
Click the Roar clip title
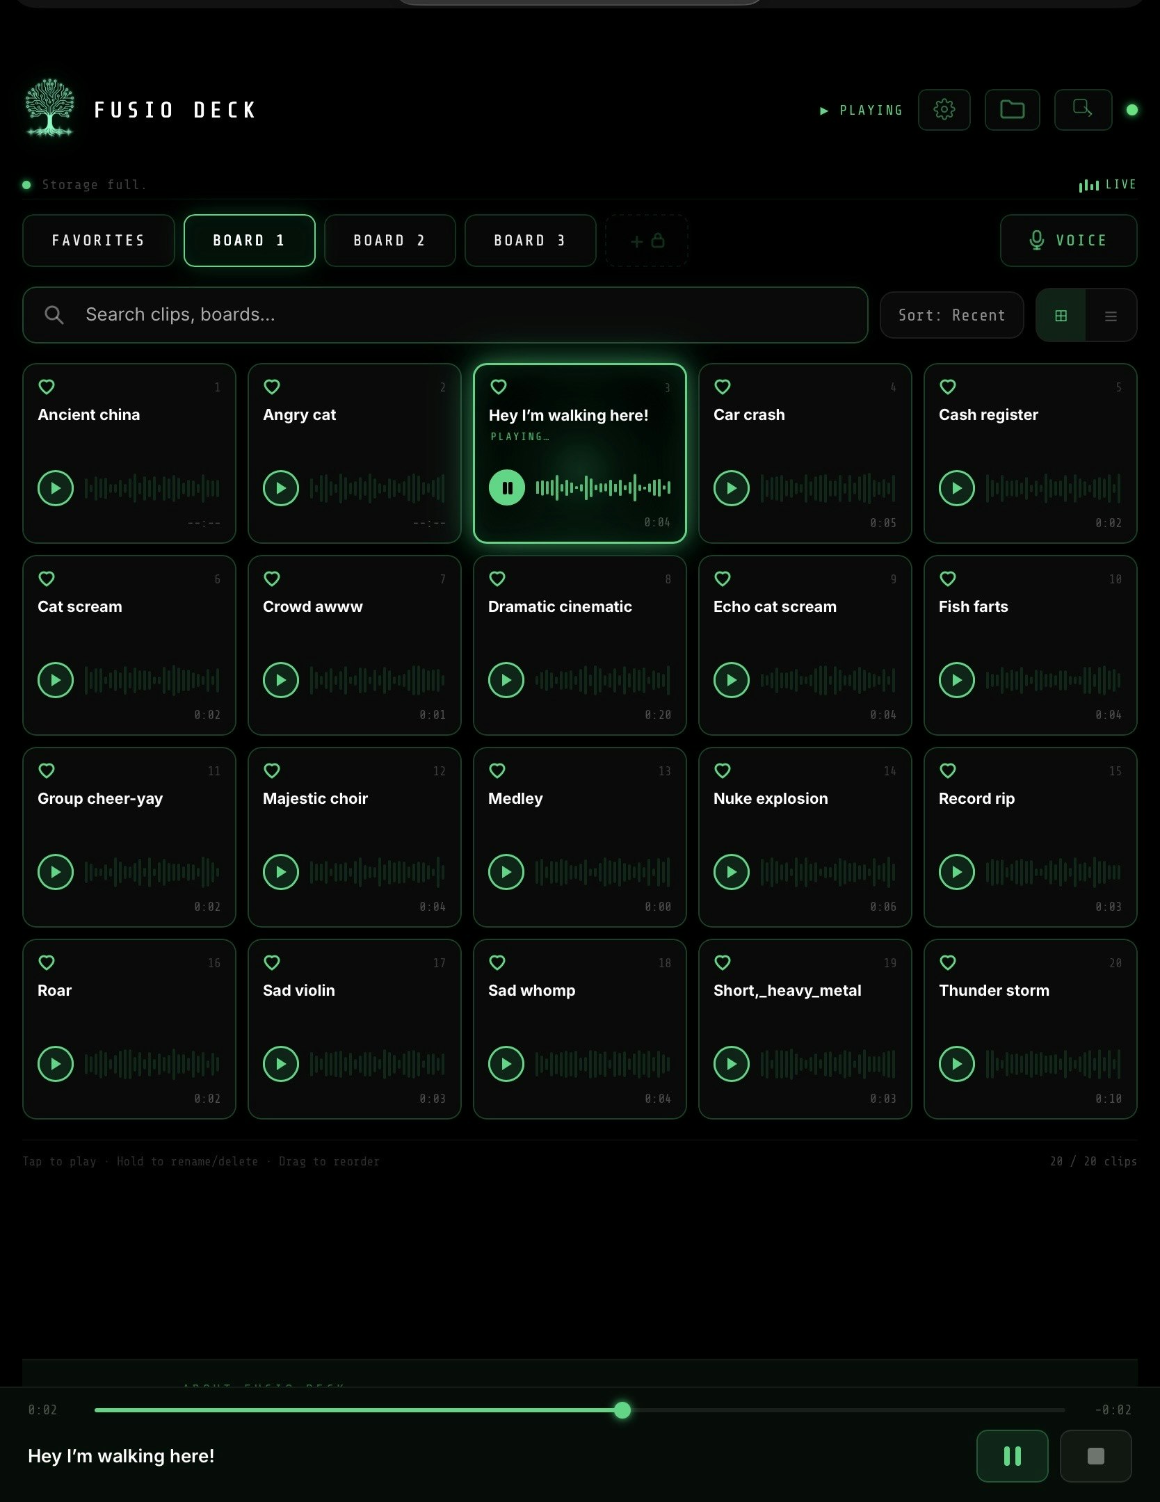coord(54,990)
